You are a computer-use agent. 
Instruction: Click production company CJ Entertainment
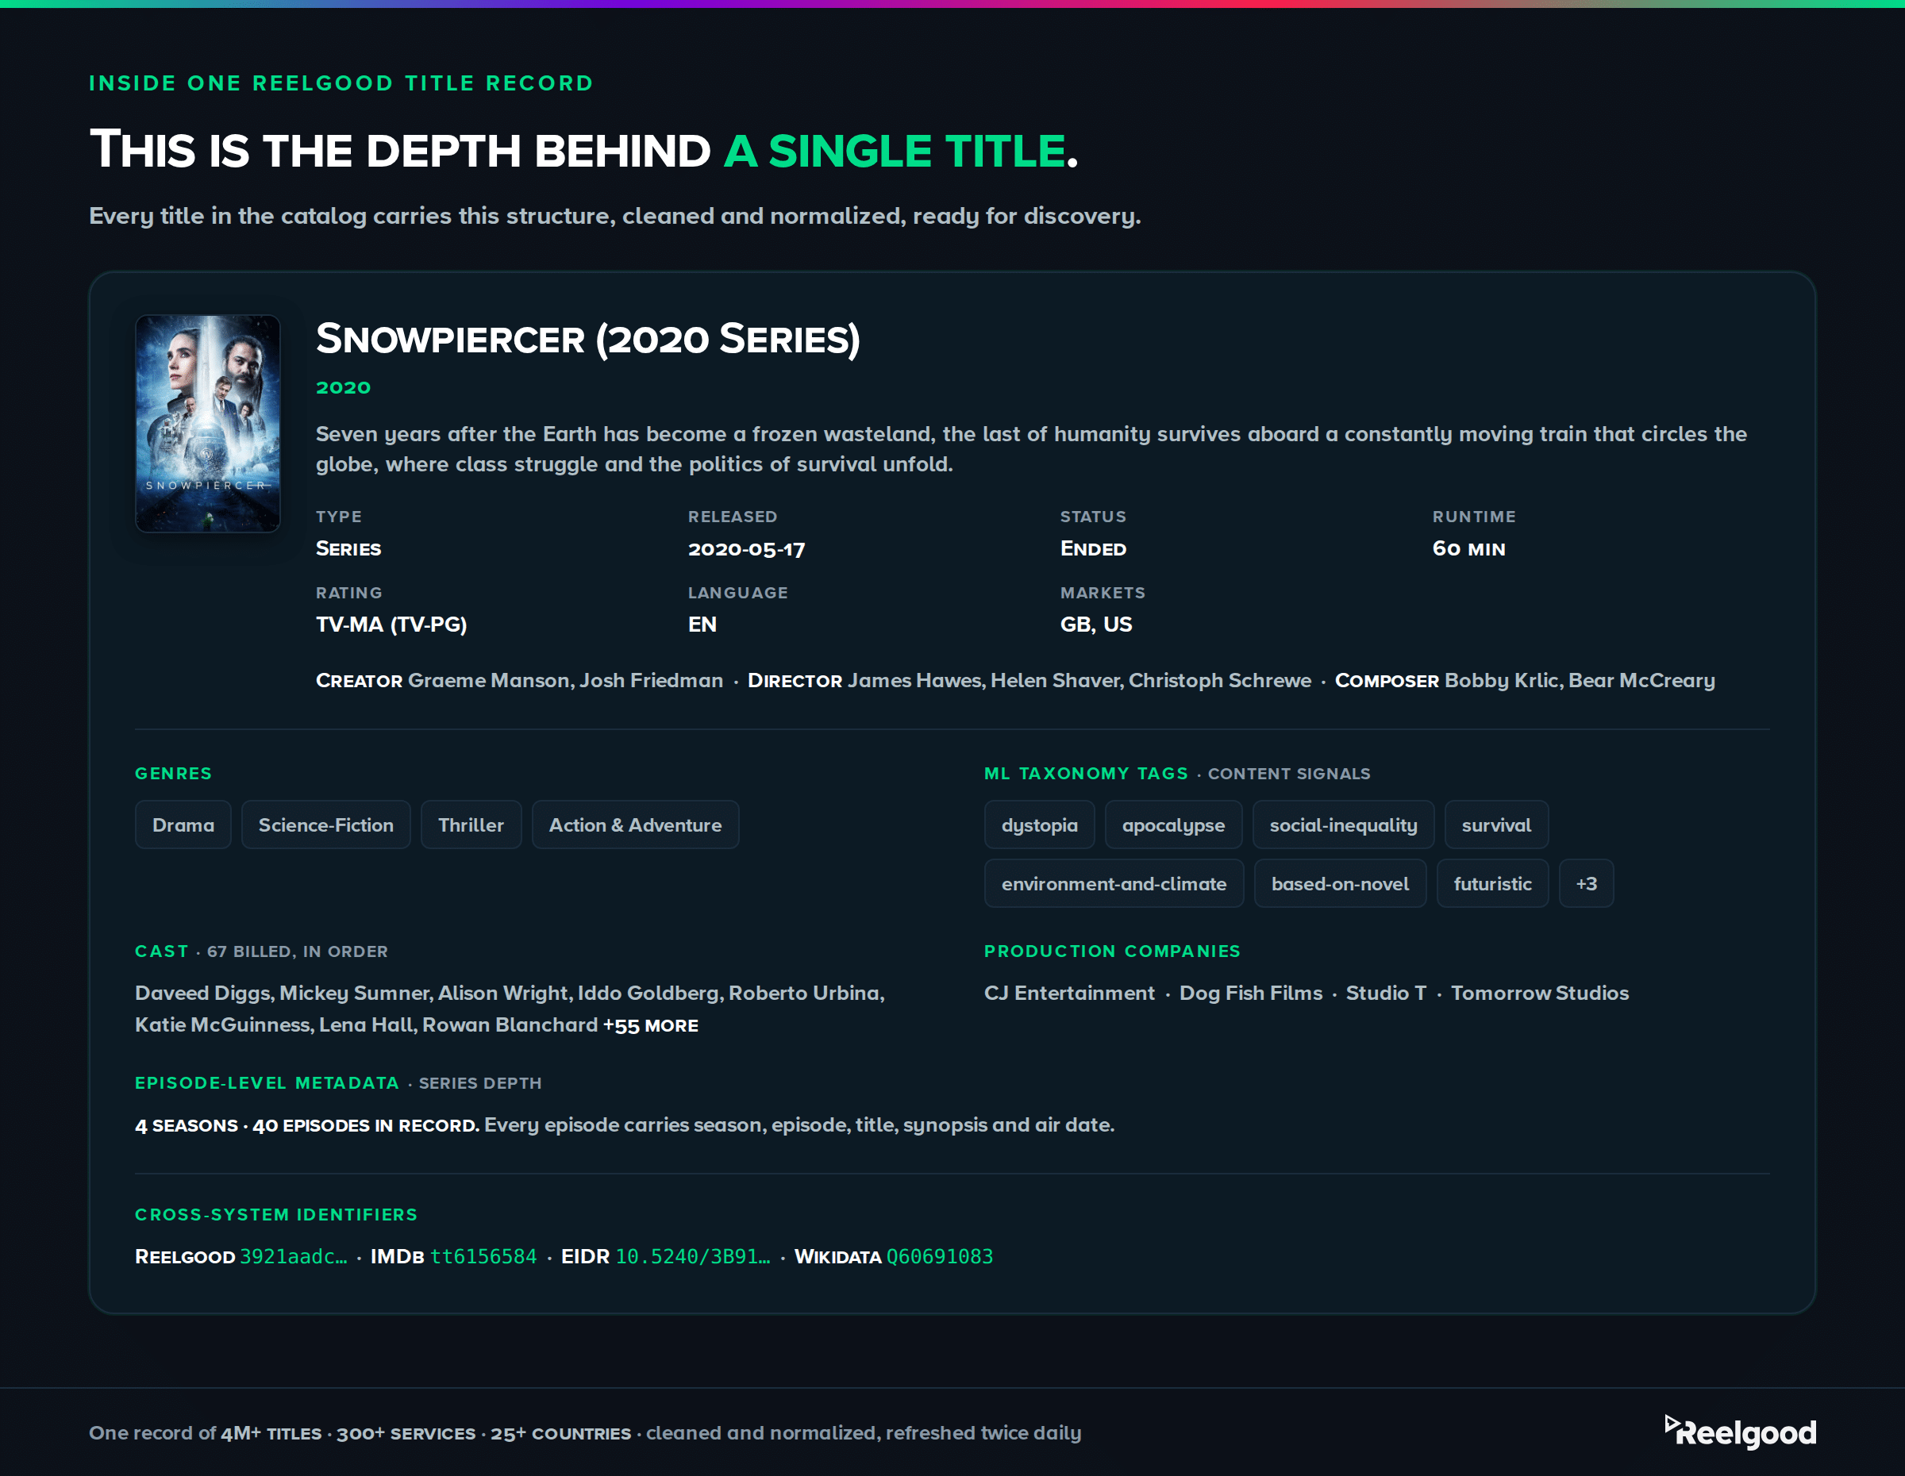pos(1069,993)
